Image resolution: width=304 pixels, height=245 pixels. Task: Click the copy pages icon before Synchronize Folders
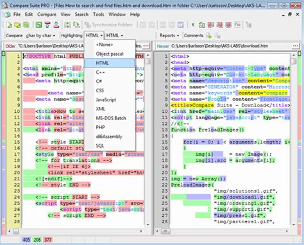[76, 25]
